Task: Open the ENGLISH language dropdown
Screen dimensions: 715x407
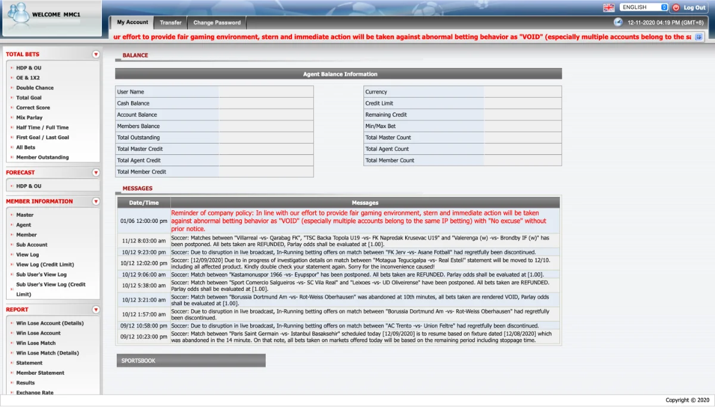Action: click(644, 7)
